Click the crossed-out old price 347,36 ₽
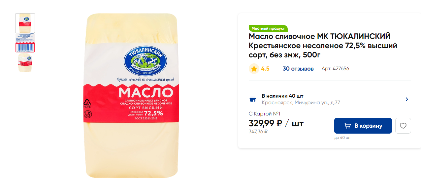Screen dimensions: 421x191 pyautogui.click(x=258, y=132)
